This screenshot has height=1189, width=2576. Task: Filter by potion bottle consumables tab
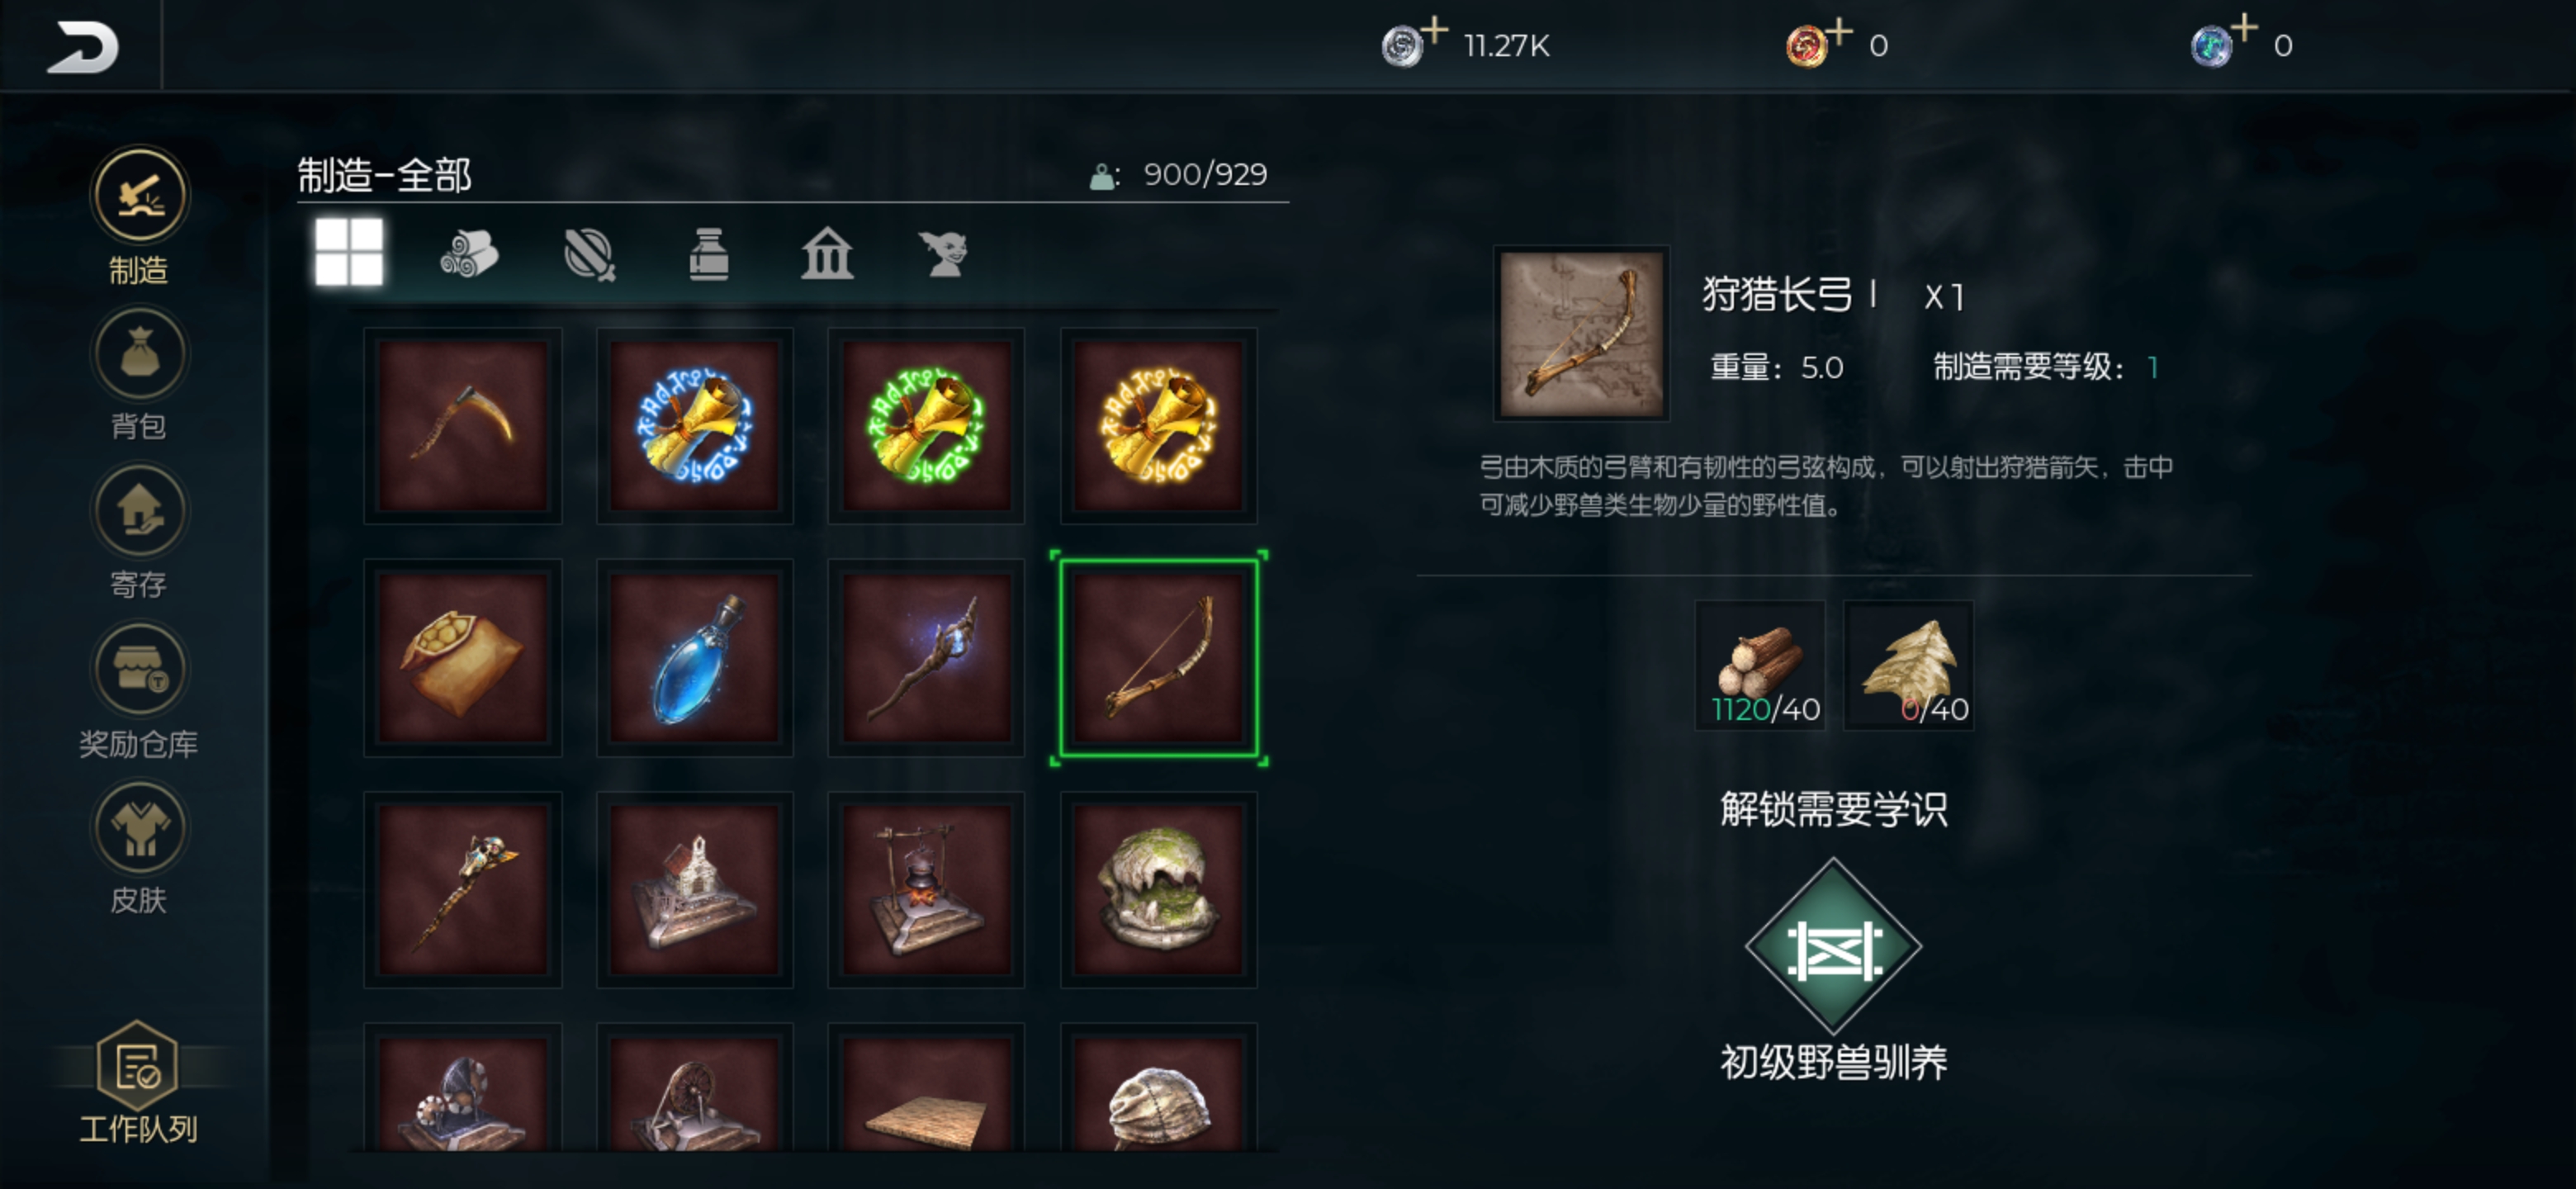click(709, 253)
